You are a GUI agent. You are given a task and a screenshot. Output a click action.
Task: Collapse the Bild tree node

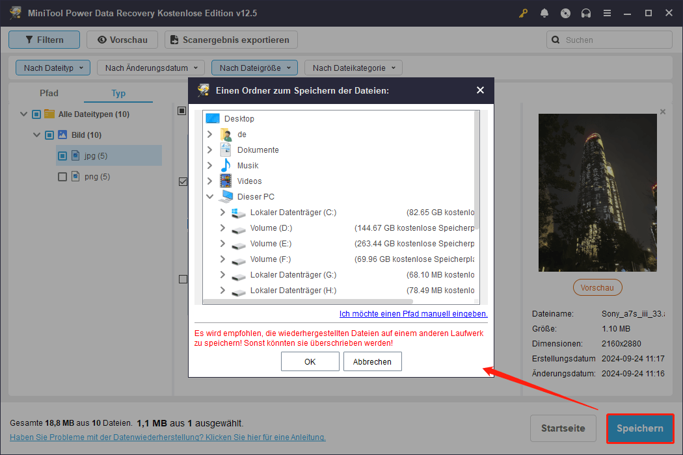point(36,135)
